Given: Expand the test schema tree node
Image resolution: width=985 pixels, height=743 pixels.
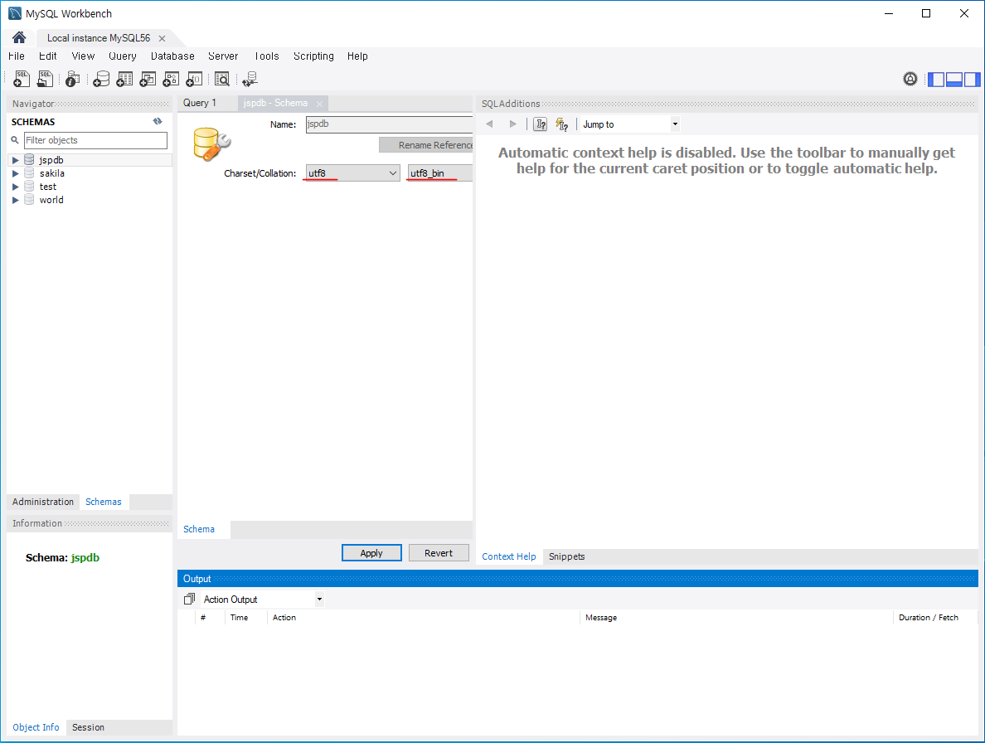Looking at the screenshot, I should 15,187.
